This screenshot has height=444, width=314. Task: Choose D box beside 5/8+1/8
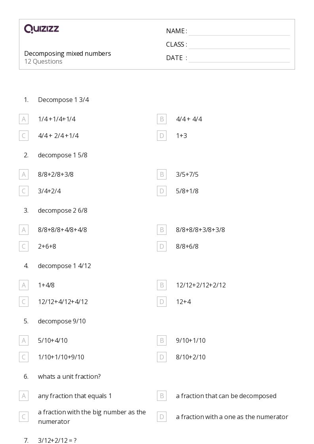[162, 191]
